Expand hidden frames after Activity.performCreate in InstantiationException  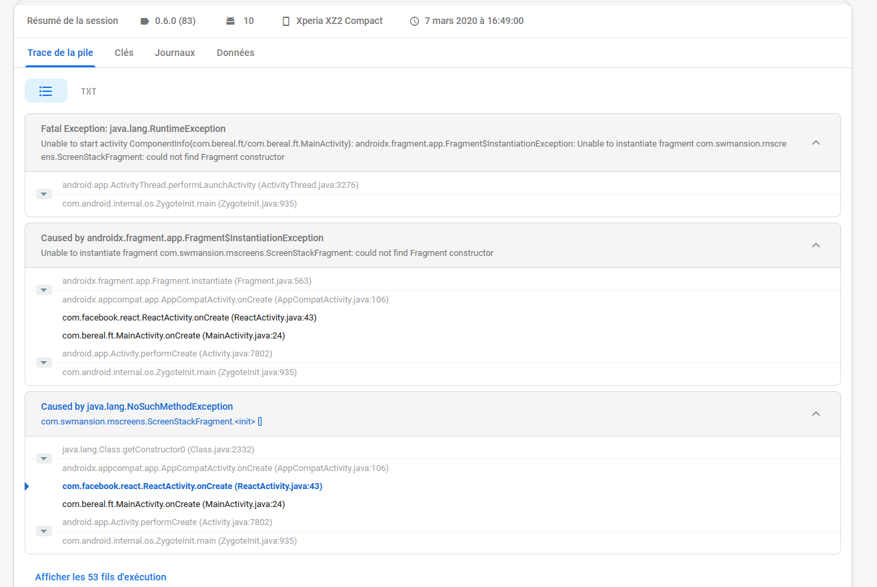(x=44, y=362)
